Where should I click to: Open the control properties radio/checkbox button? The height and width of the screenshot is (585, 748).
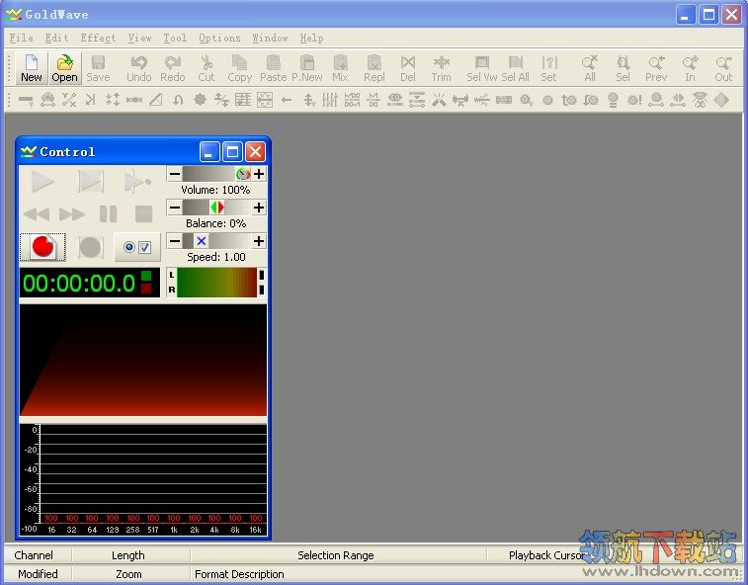[137, 247]
